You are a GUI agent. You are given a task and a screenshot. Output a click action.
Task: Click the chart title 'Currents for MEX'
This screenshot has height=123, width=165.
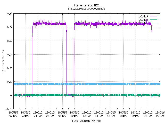[86, 5]
